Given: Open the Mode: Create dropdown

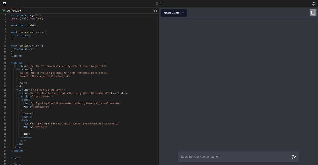Looking at the screenshot, I should coord(174,13).
